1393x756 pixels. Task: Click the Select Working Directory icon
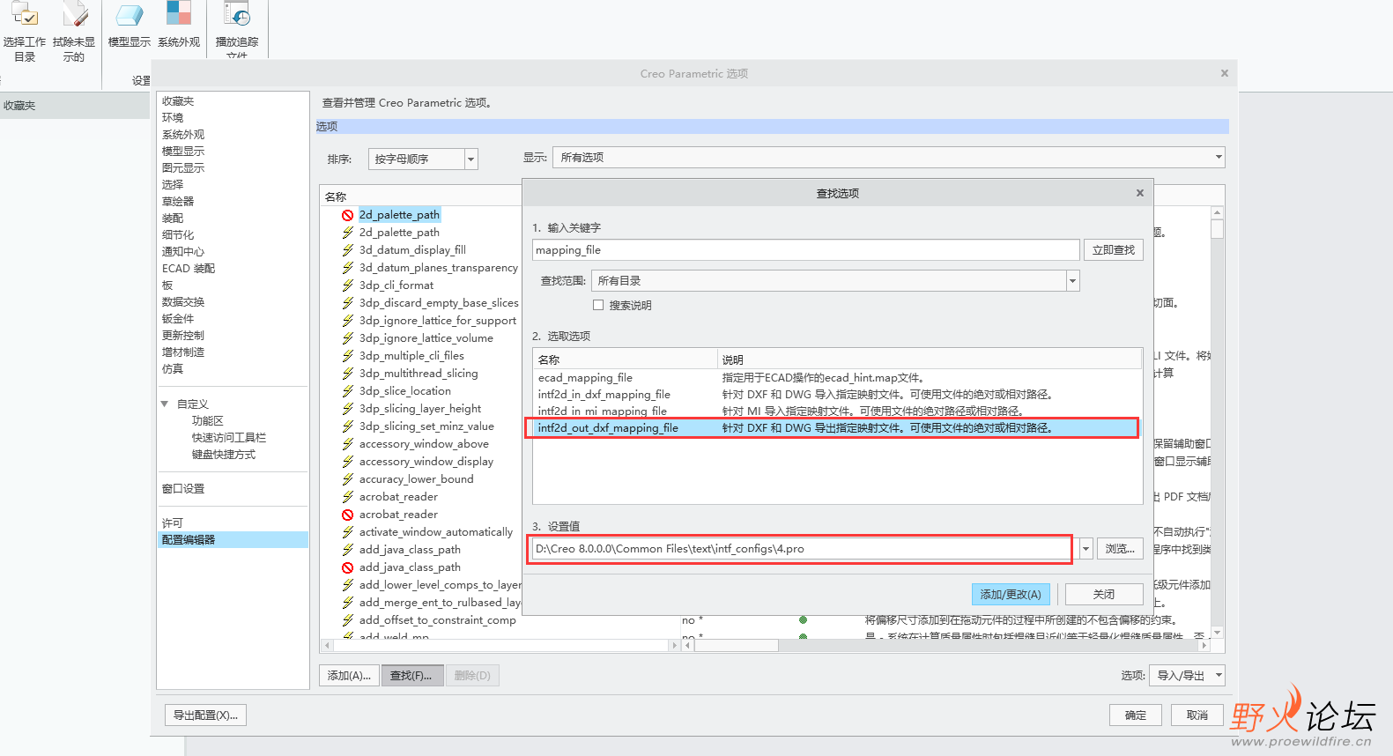25,16
